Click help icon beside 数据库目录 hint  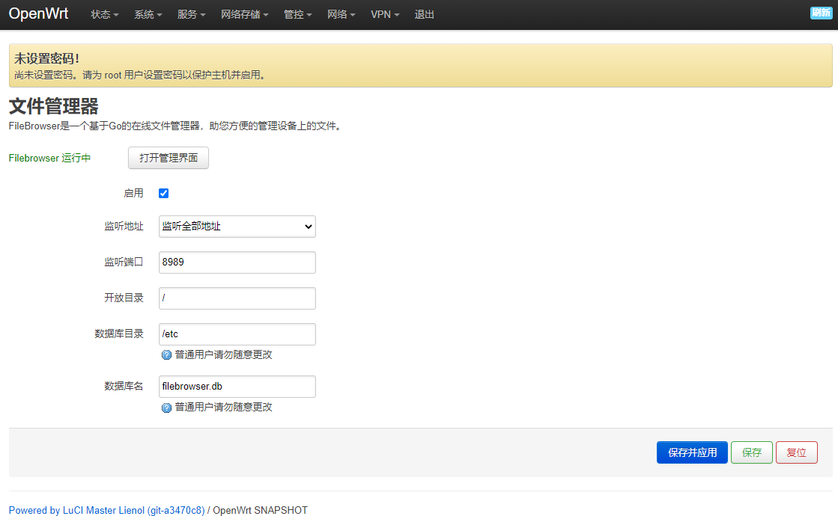click(x=166, y=354)
